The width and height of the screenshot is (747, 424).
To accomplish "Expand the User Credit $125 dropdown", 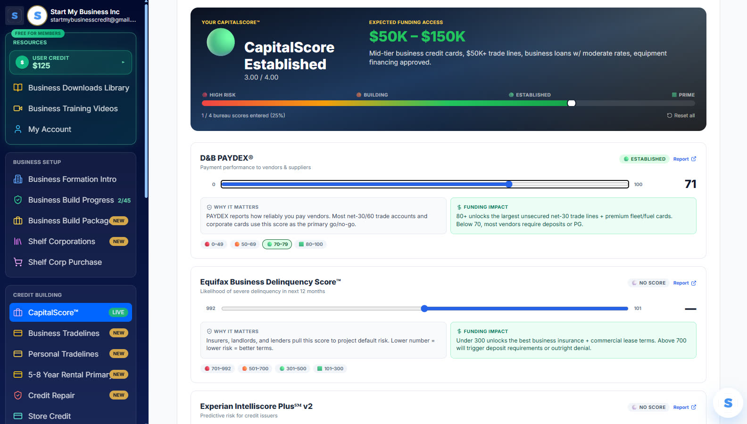I will click(x=71, y=62).
